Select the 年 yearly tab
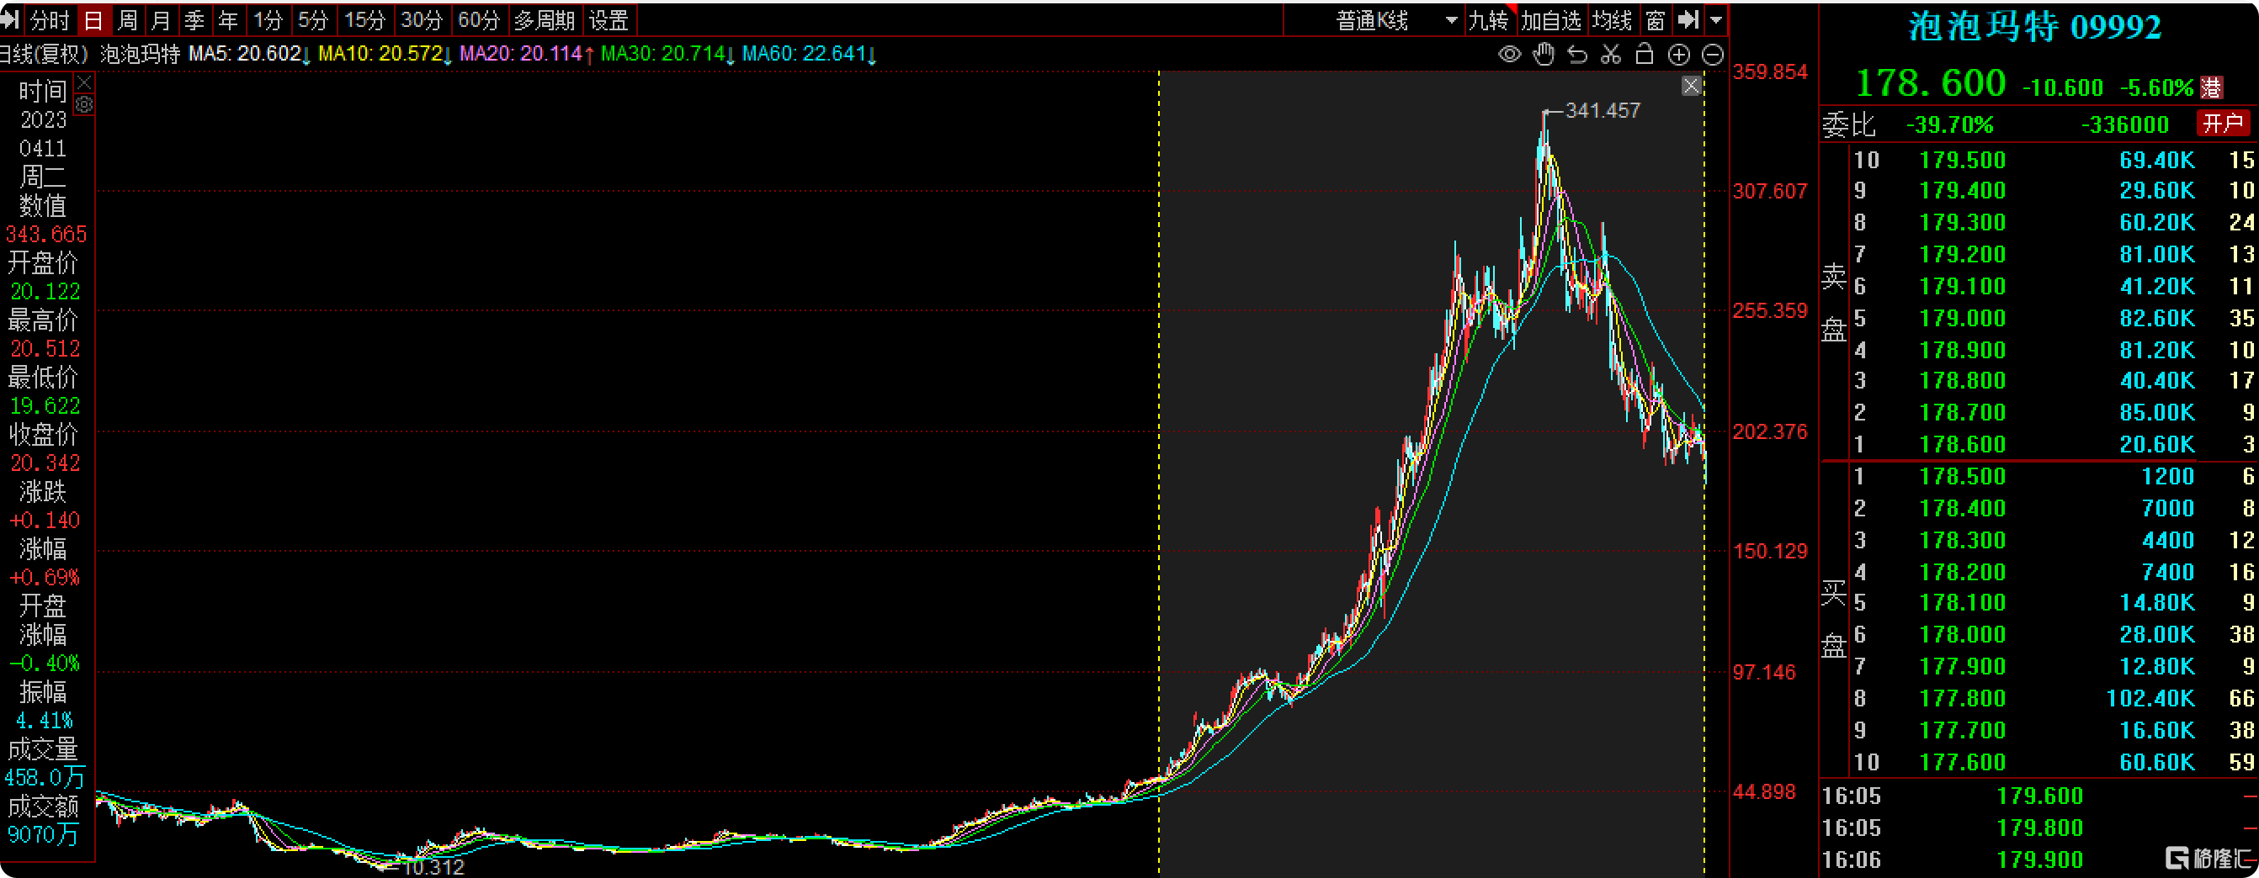 pos(228,20)
